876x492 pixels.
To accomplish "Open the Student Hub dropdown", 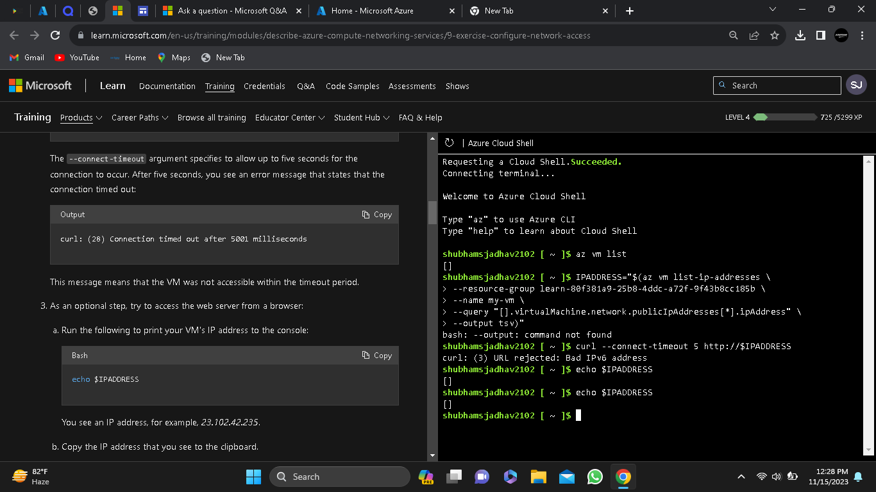I will coord(361,117).
